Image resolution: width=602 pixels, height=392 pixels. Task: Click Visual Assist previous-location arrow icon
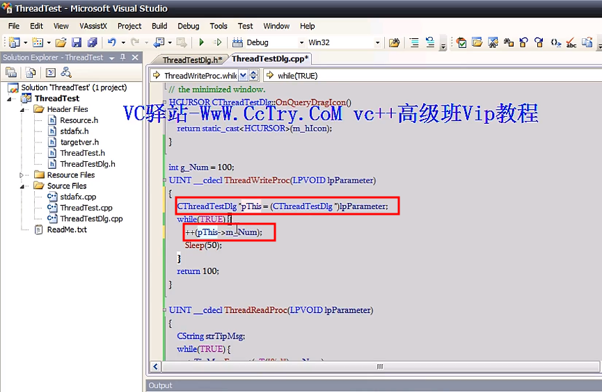(523, 42)
